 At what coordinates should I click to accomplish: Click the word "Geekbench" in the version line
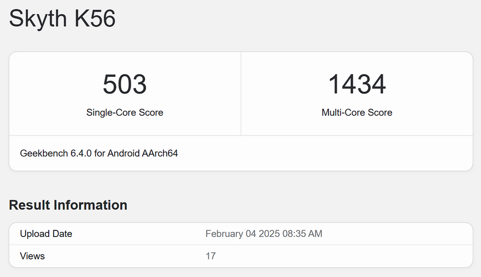44,154
